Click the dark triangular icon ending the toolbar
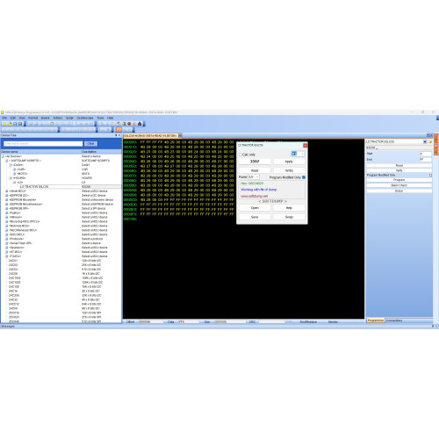 140,124
